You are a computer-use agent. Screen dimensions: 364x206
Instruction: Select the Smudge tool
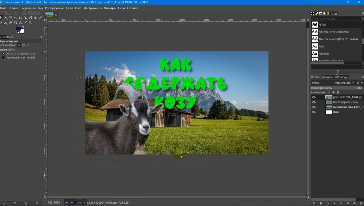tap(10, 23)
